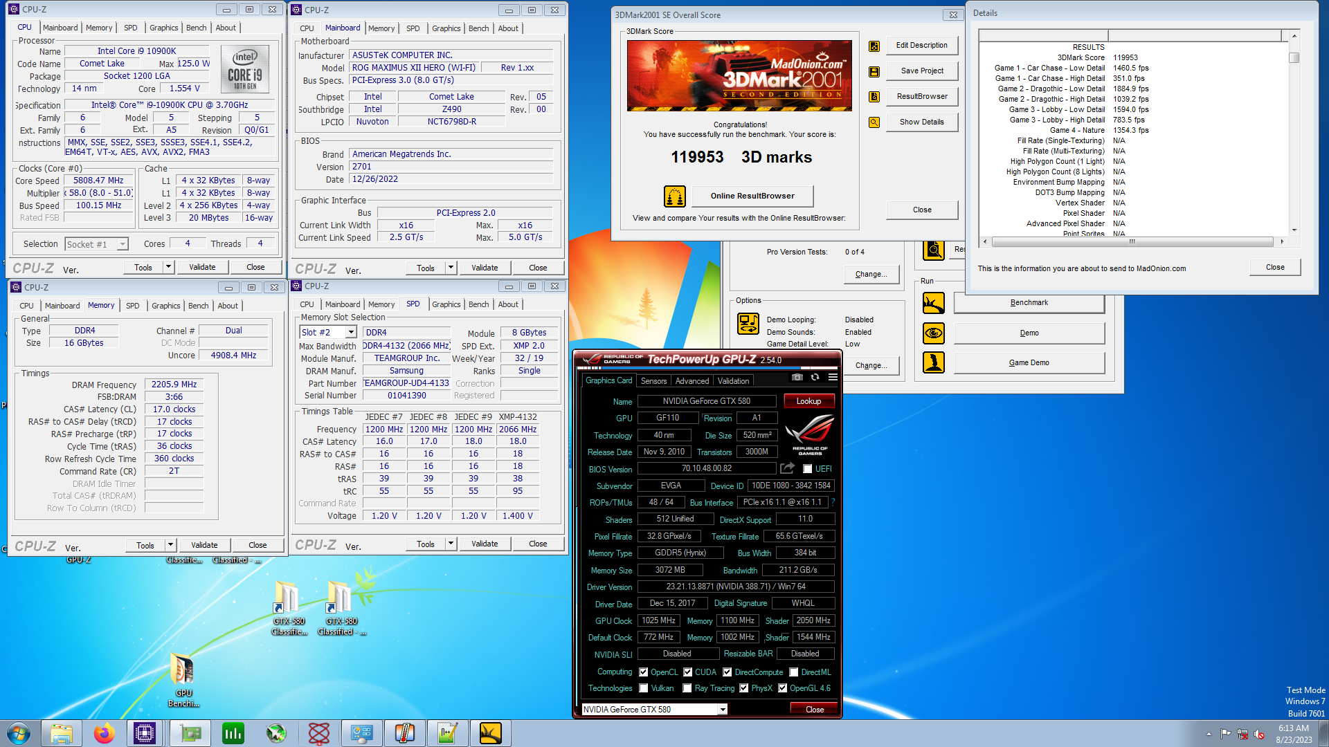The width and height of the screenshot is (1329, 747).
Task: Toggle the DirectML checkbox in GPU-Z
Action: point(794,672)
